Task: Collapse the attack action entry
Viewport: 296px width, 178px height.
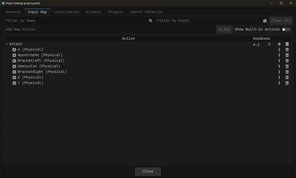Action: pyautogui.click(x=7, y=44)
